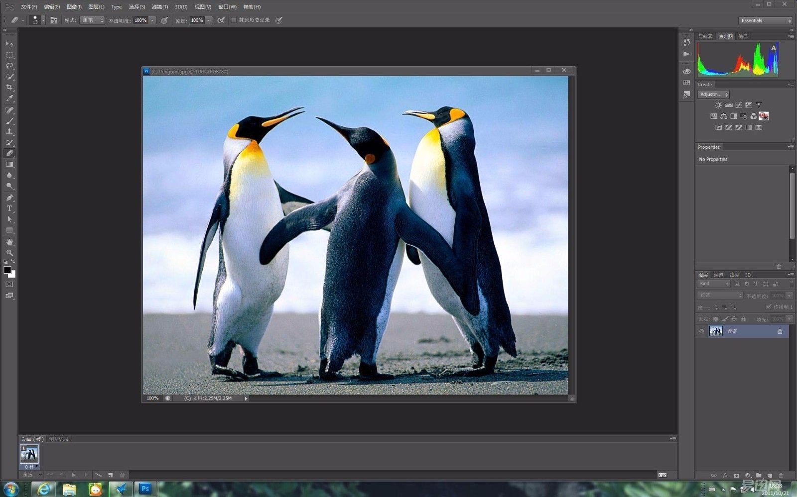797x497 pixels.
Task: Select the Horizontal Type tool
Action: [x=9, y=208]
